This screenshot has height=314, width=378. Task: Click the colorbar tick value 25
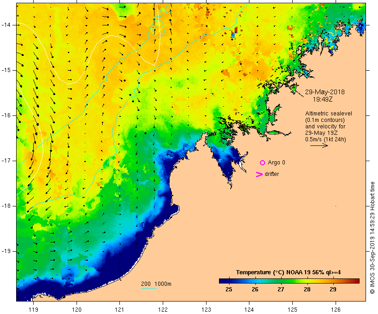point(229,290)
